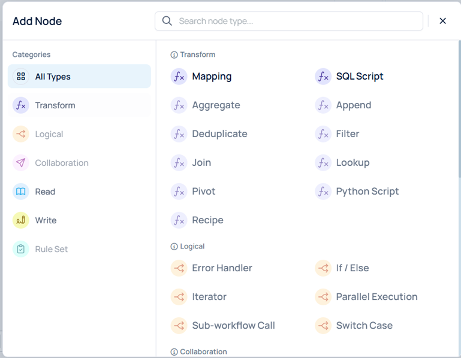
Task: Select the Write category
Action: [x=46, y=220]
